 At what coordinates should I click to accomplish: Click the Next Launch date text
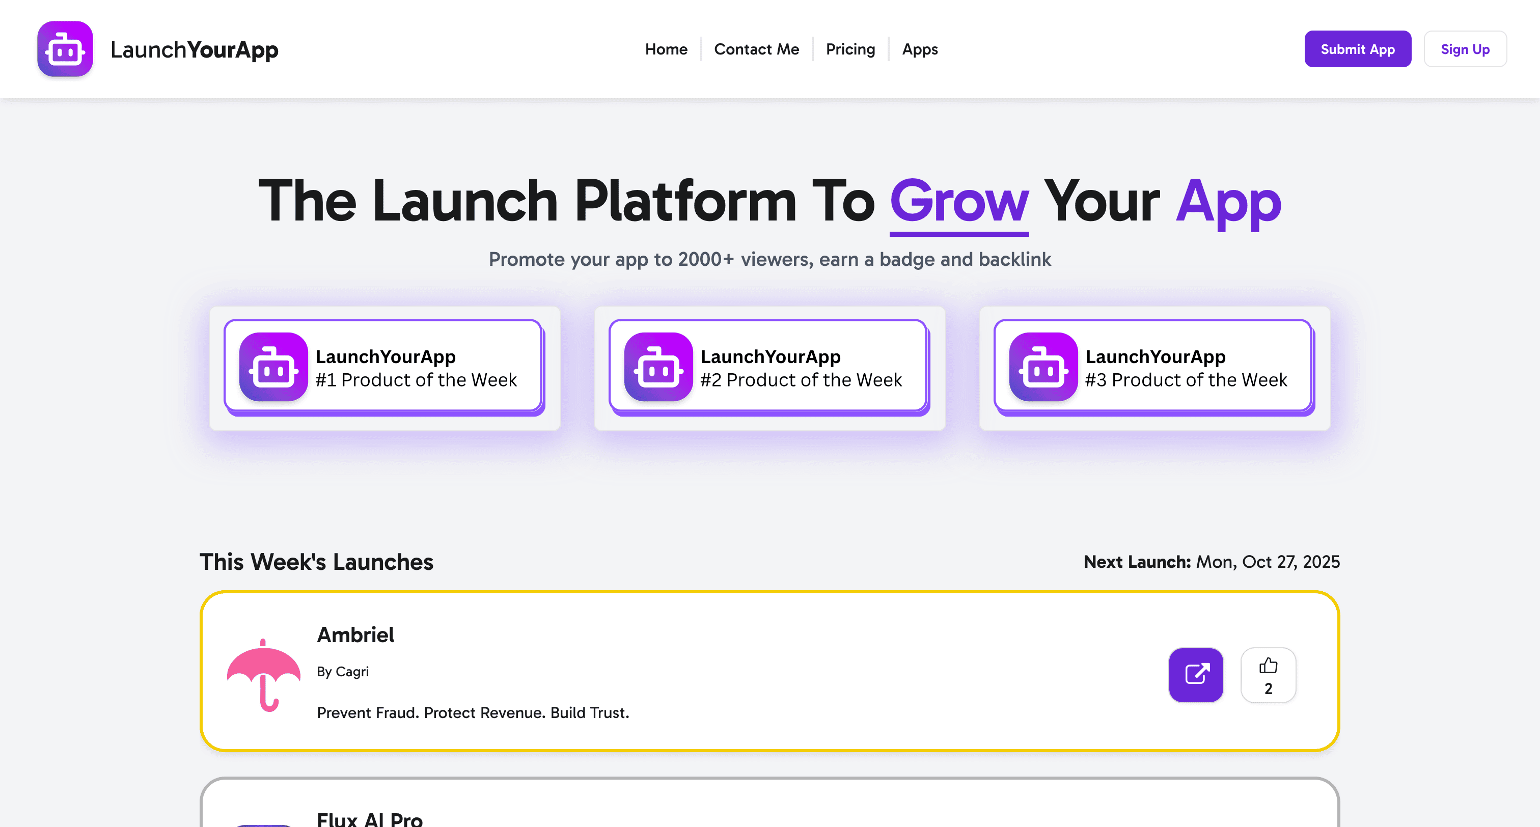pyautogui.click(x=1211, y=562)
